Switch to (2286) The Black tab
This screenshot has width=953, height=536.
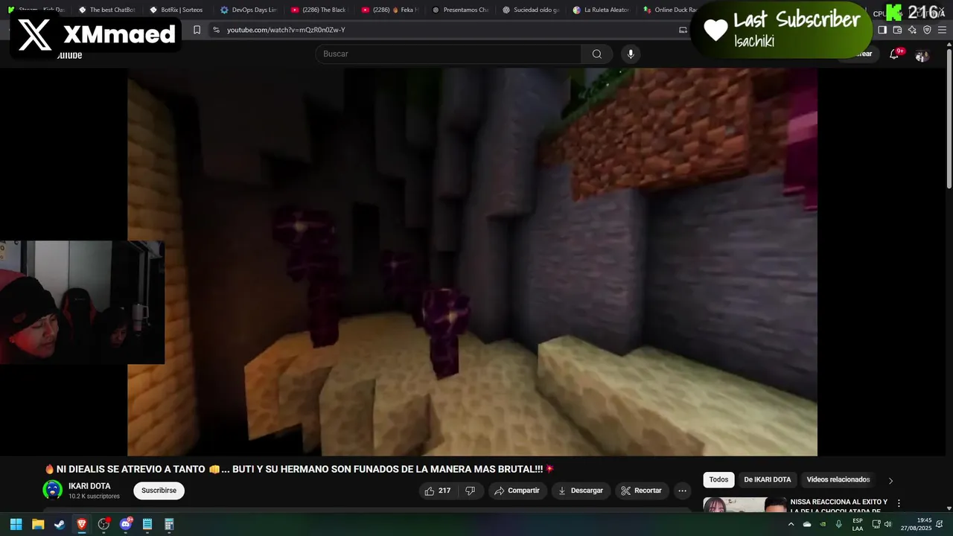coord(319,10)
